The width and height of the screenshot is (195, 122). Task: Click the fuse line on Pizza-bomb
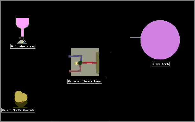click(135, 37)
